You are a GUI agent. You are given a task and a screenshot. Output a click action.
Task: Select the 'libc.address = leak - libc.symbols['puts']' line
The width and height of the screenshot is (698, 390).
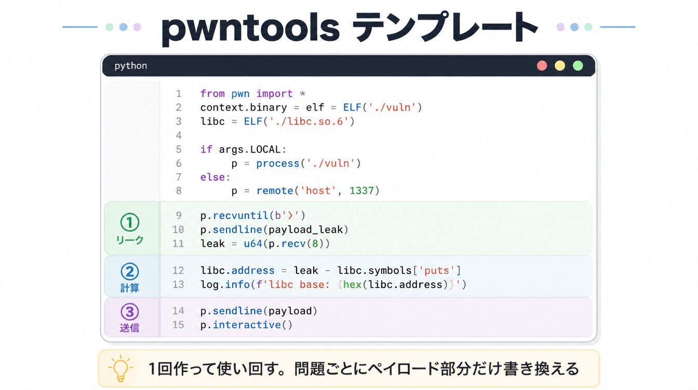point(331,271)
